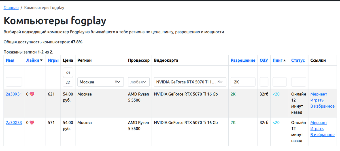Open computer 2a30X33 details
340x151 pixels.
point(14,123)
